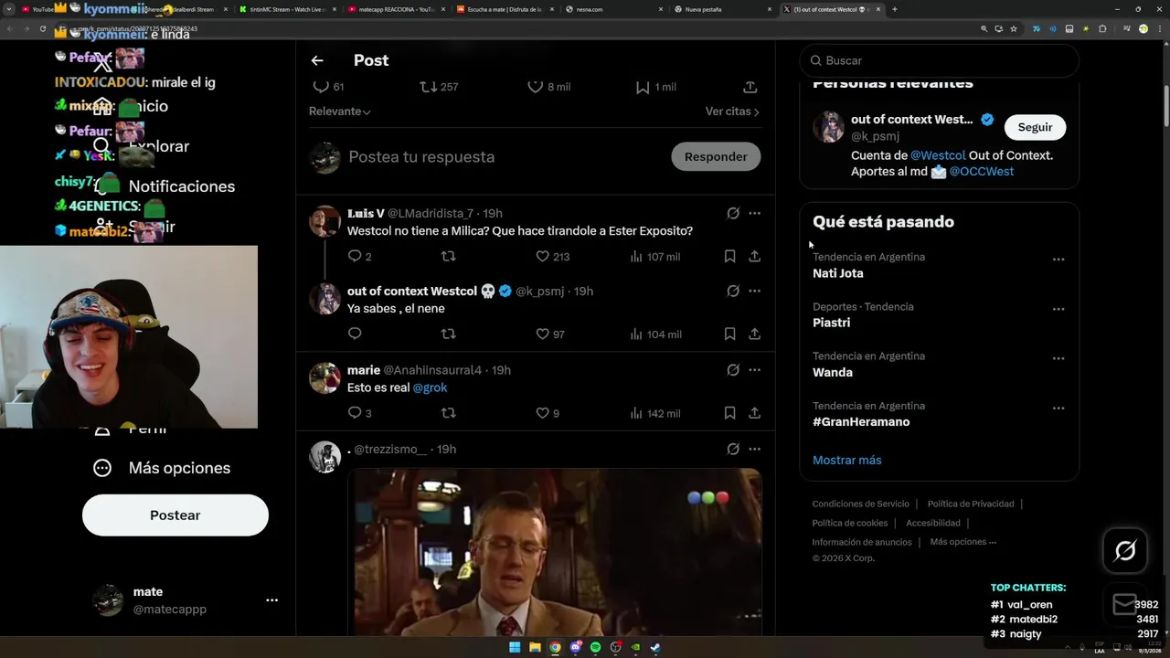Open Grok icon on out of context Westcol reply
The width and height of the screenshot is (1170, 658).
tap(733, 291)
